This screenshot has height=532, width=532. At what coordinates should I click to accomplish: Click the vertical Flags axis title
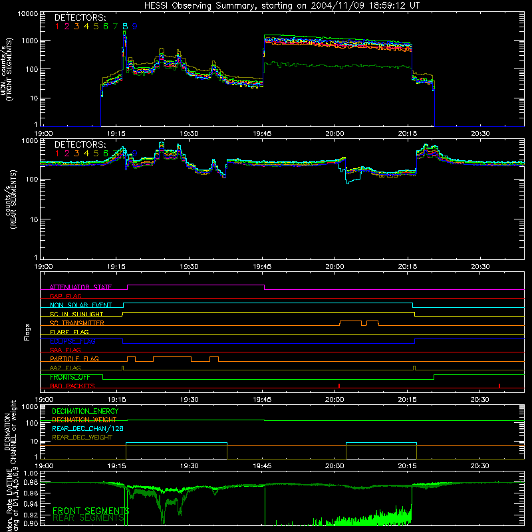[27, 332]
